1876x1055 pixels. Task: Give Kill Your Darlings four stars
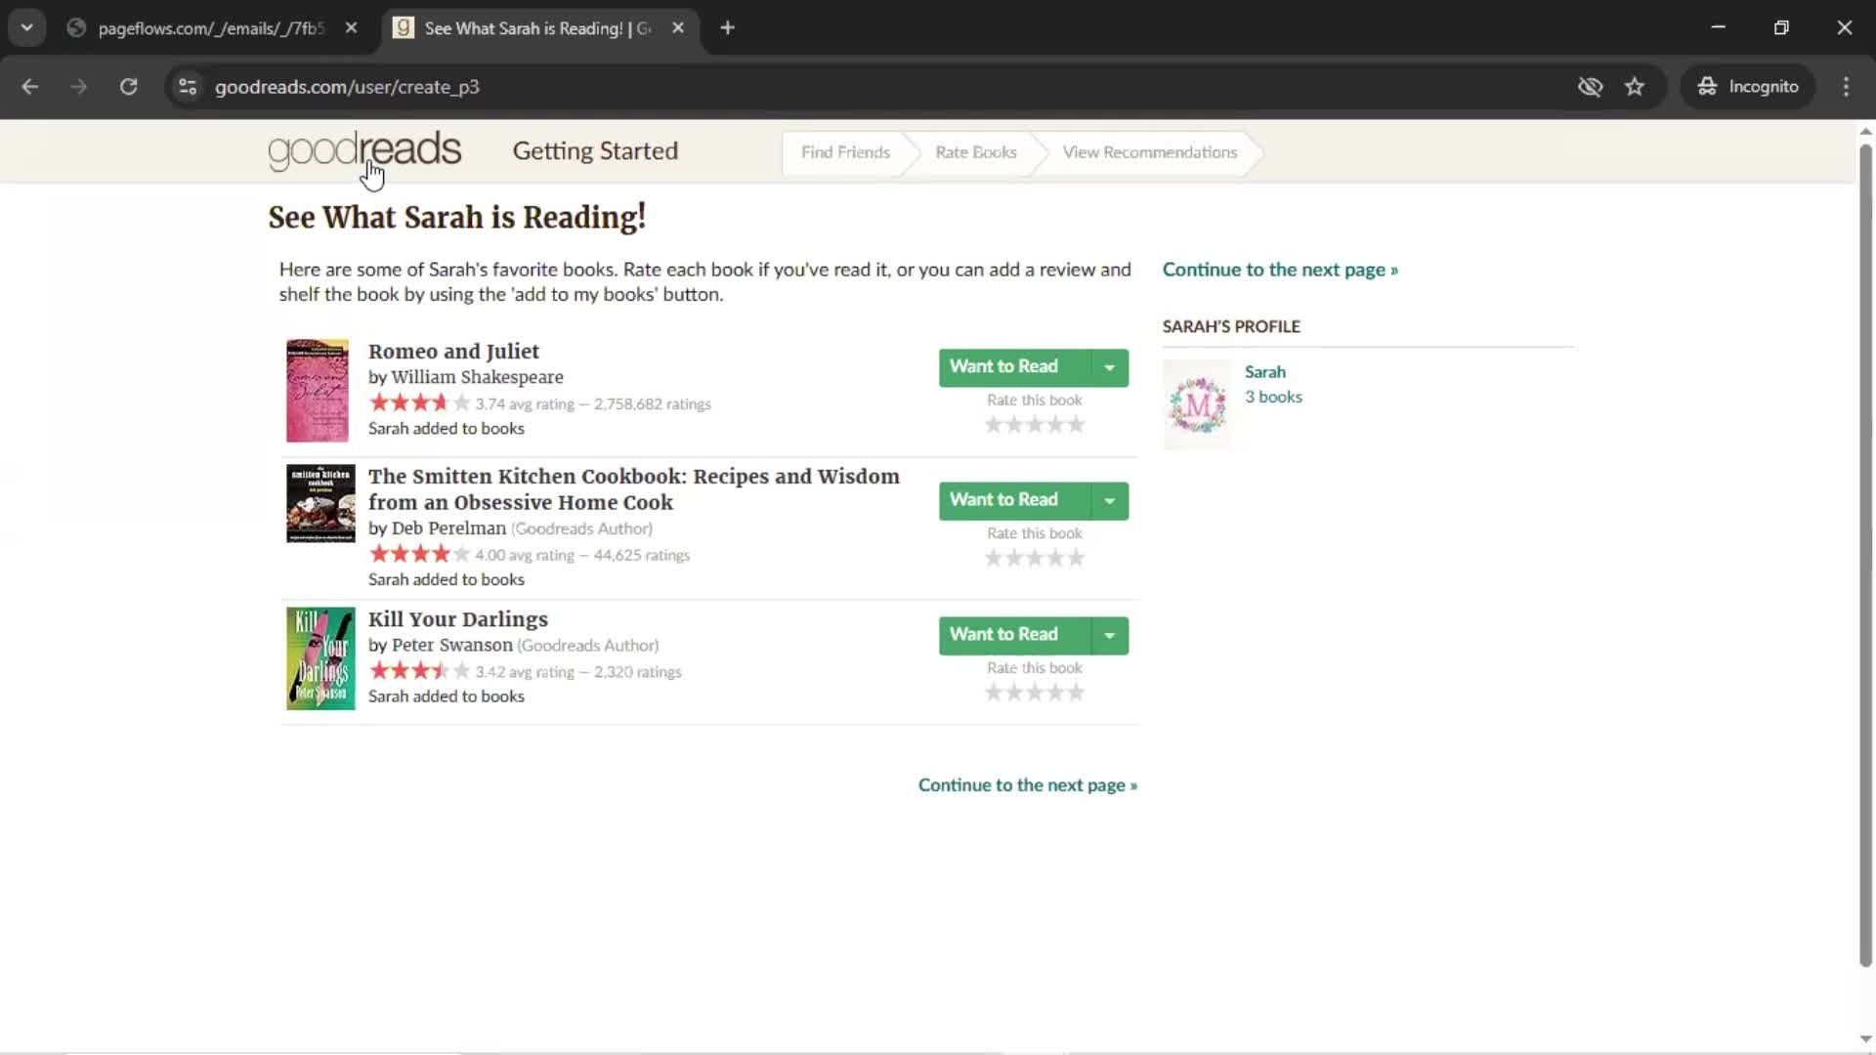click(x=1055, y=693)
